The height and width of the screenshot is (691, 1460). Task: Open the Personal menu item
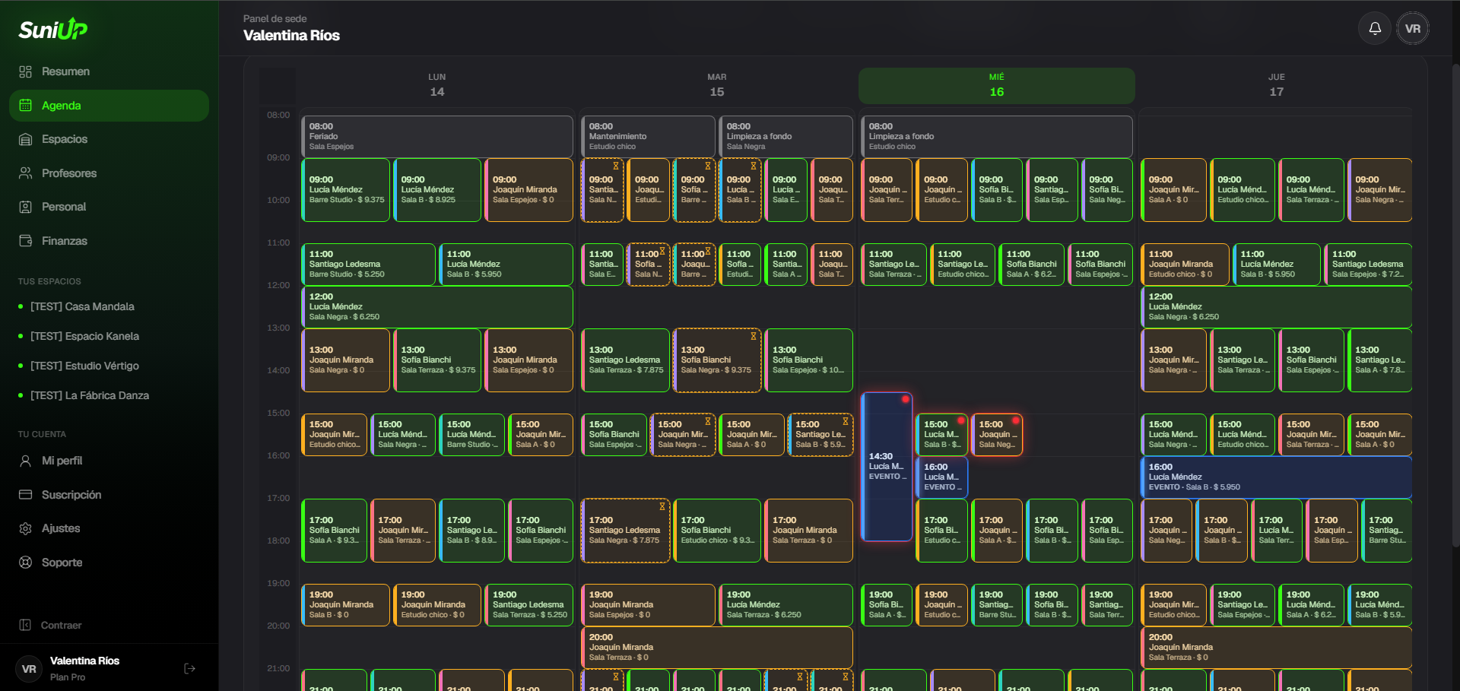click(109, 207)
